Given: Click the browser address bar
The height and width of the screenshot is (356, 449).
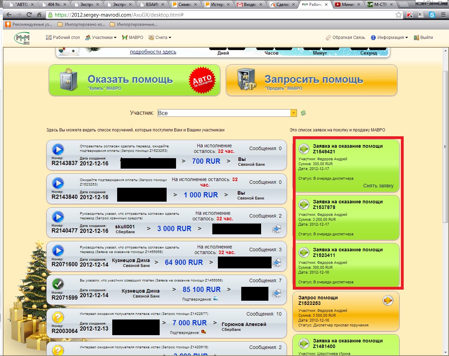Looking at the screenshot, I should click(223, 15).
